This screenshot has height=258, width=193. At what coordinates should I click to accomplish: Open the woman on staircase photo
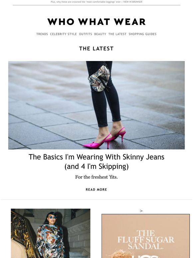[51, 233]
